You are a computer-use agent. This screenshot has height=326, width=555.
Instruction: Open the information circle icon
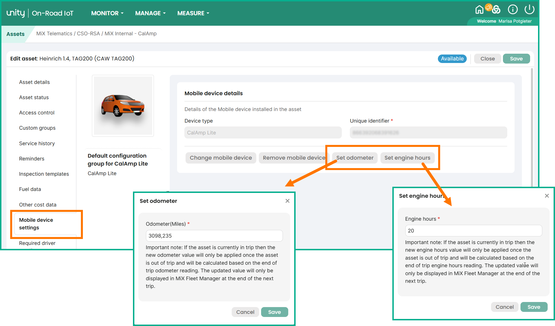click(x=513, y=10)
